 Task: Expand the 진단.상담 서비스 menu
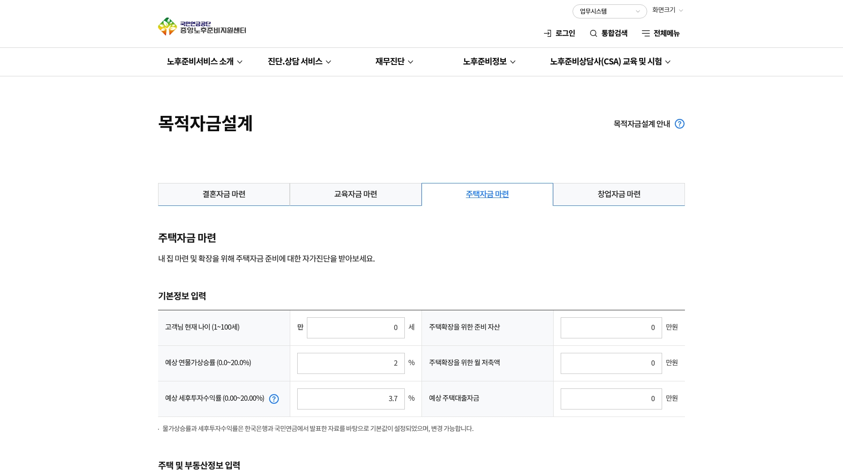[x=299, y=62]
